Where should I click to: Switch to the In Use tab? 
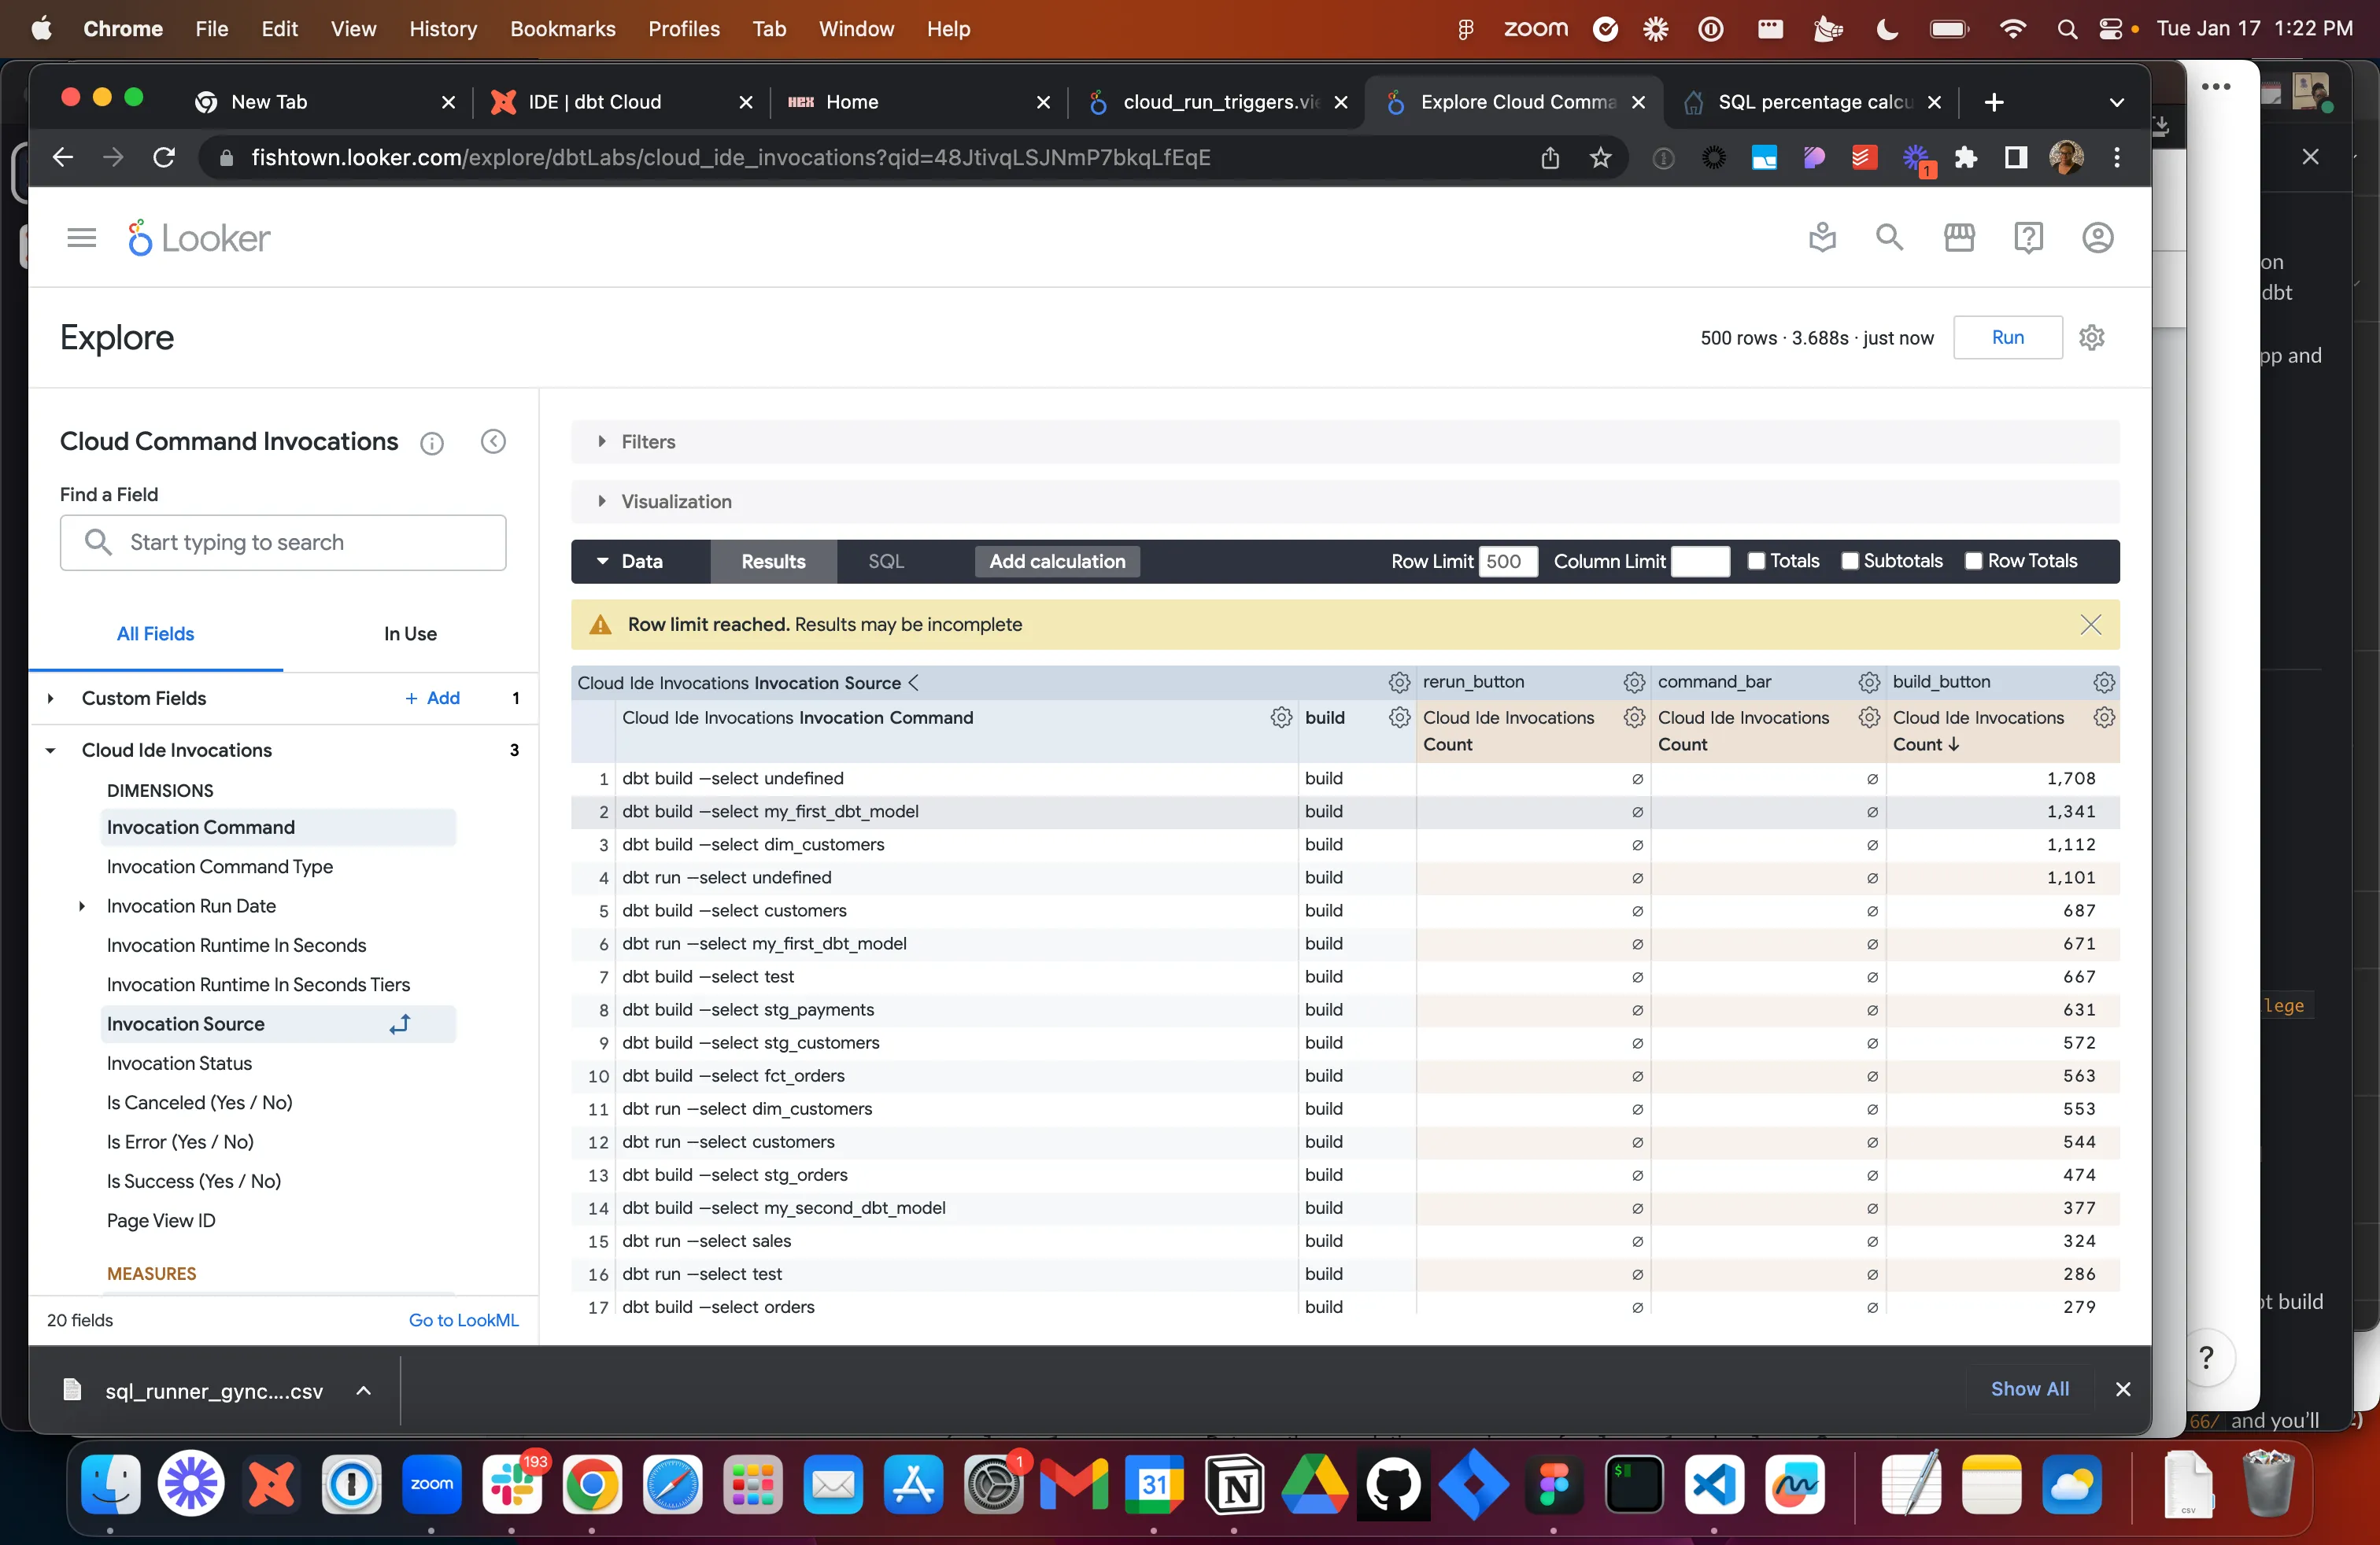(x=410, y=633)
